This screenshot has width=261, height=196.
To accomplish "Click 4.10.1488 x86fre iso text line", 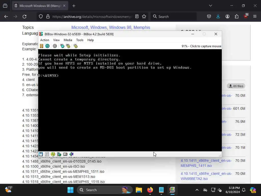I will pos(62,161).
